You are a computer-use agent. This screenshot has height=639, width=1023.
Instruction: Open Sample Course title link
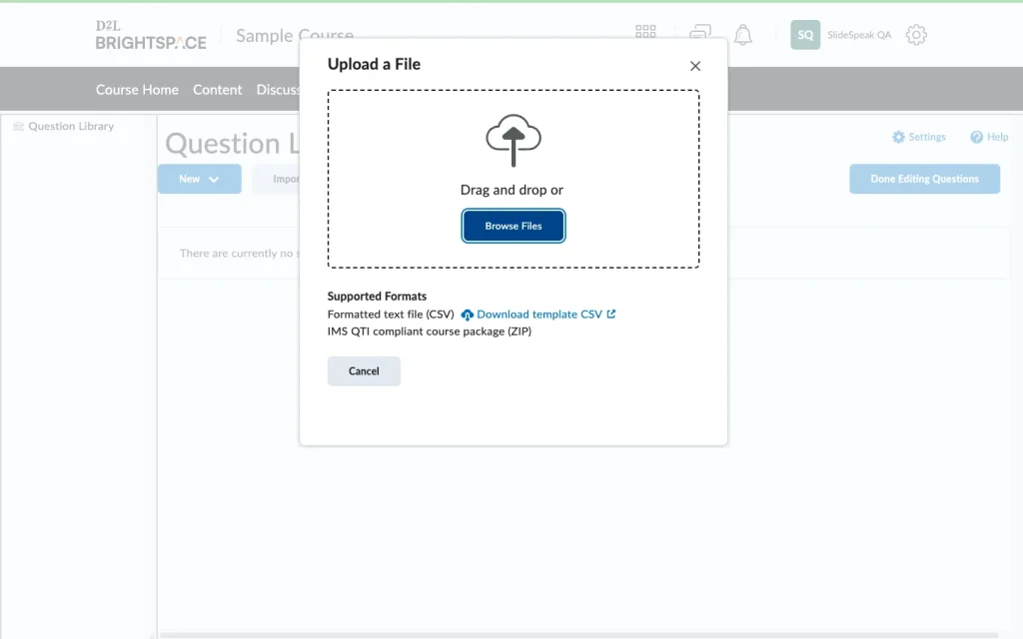coord(295,35)
